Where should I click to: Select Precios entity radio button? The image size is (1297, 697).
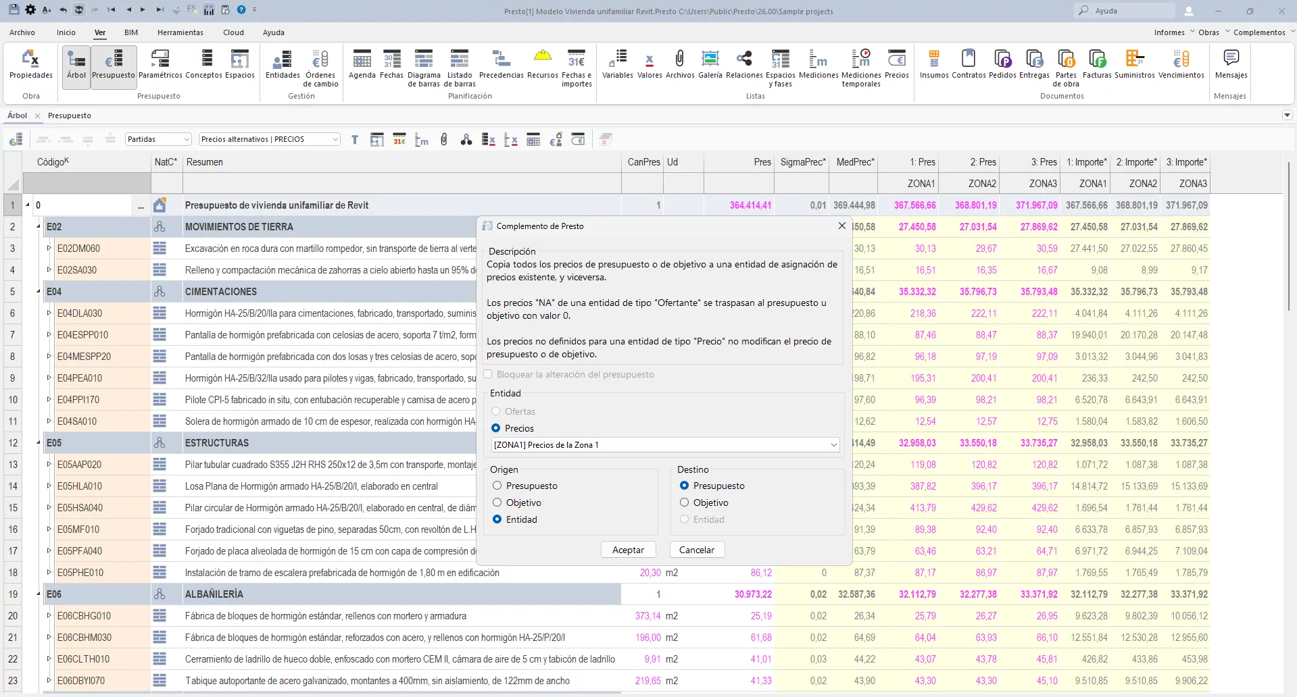pyautogui.click(x=496, y=428)
